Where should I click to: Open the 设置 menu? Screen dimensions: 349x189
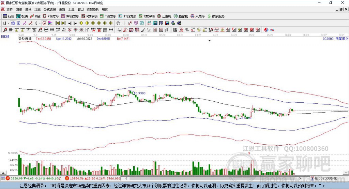pyautogui.click(x=62, y=9)
